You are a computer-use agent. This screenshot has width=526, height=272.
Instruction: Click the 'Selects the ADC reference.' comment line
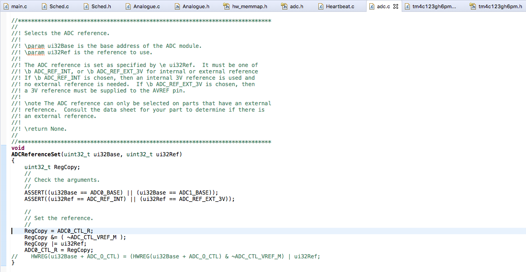tap(61, 33)
